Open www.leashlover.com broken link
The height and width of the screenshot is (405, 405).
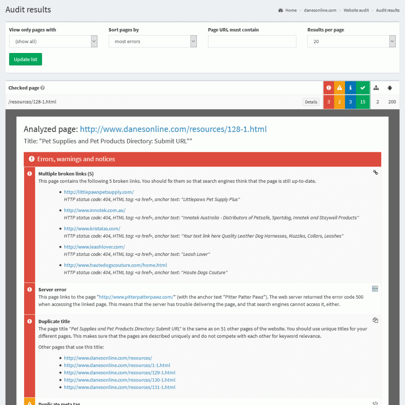pos(95,247)
